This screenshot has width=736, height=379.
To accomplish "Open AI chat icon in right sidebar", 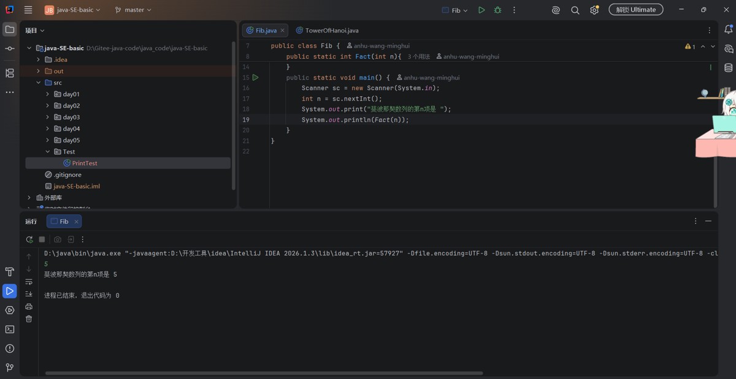I will coord(729,48).
